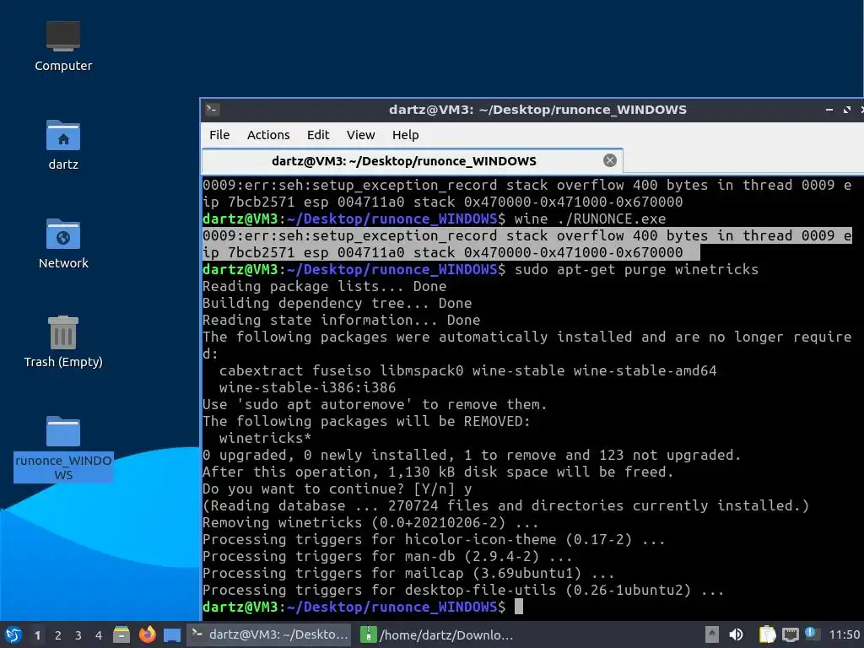The image size is (864, 648).
Task: Click the 'wine-stable-i386:i386' line
Action: 307,387
